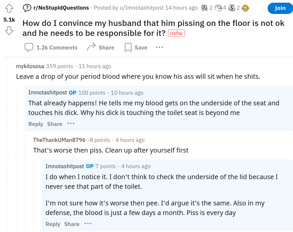293x232 pixels.
Task: Click the gold award icon at end
Action: pyautogui.click(x=245, y=8)
